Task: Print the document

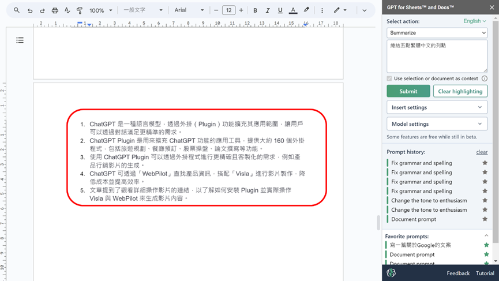Action: pos(55,10)
